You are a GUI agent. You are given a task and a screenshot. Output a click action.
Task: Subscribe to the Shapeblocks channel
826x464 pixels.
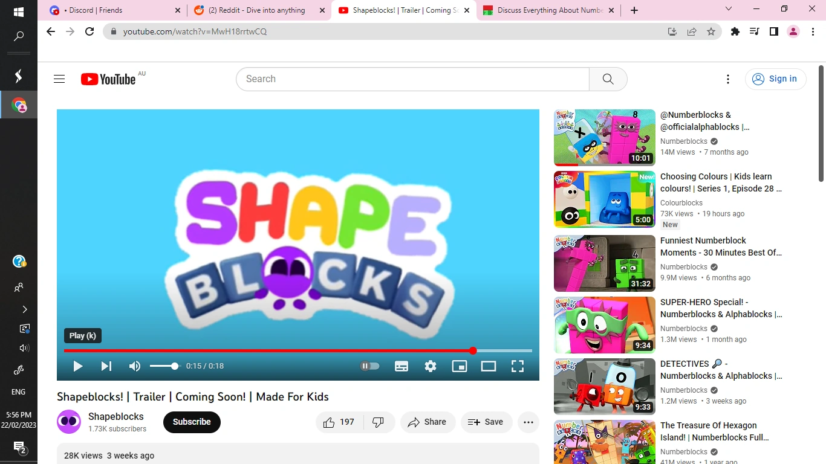pos(192,422)
